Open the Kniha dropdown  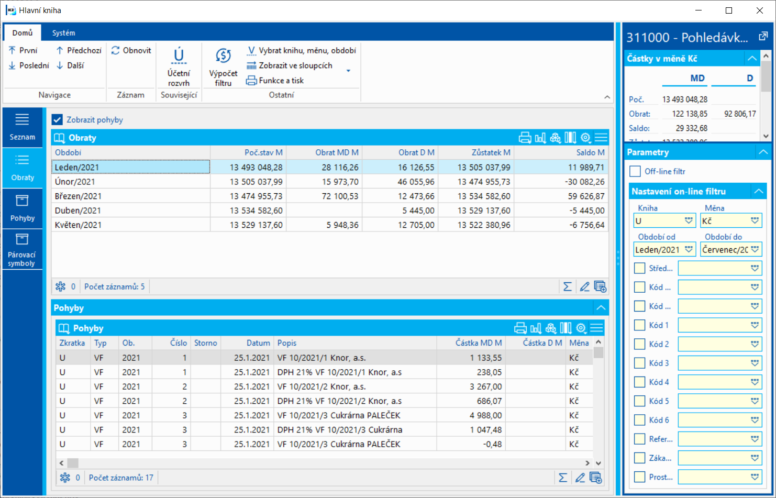[x=689, y=220]
